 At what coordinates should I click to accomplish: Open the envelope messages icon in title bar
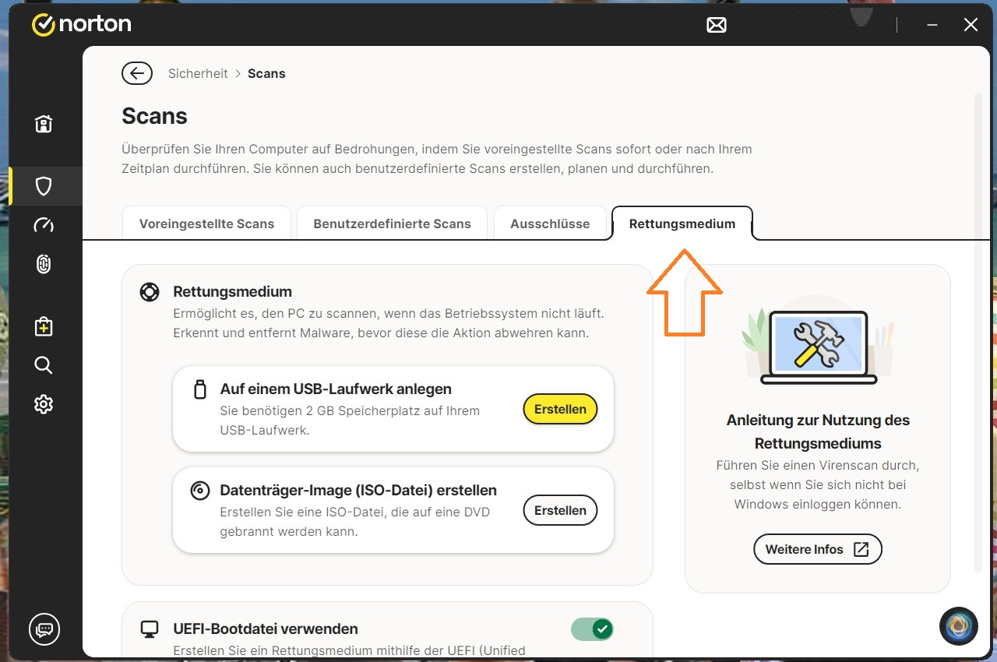(716, 25)
